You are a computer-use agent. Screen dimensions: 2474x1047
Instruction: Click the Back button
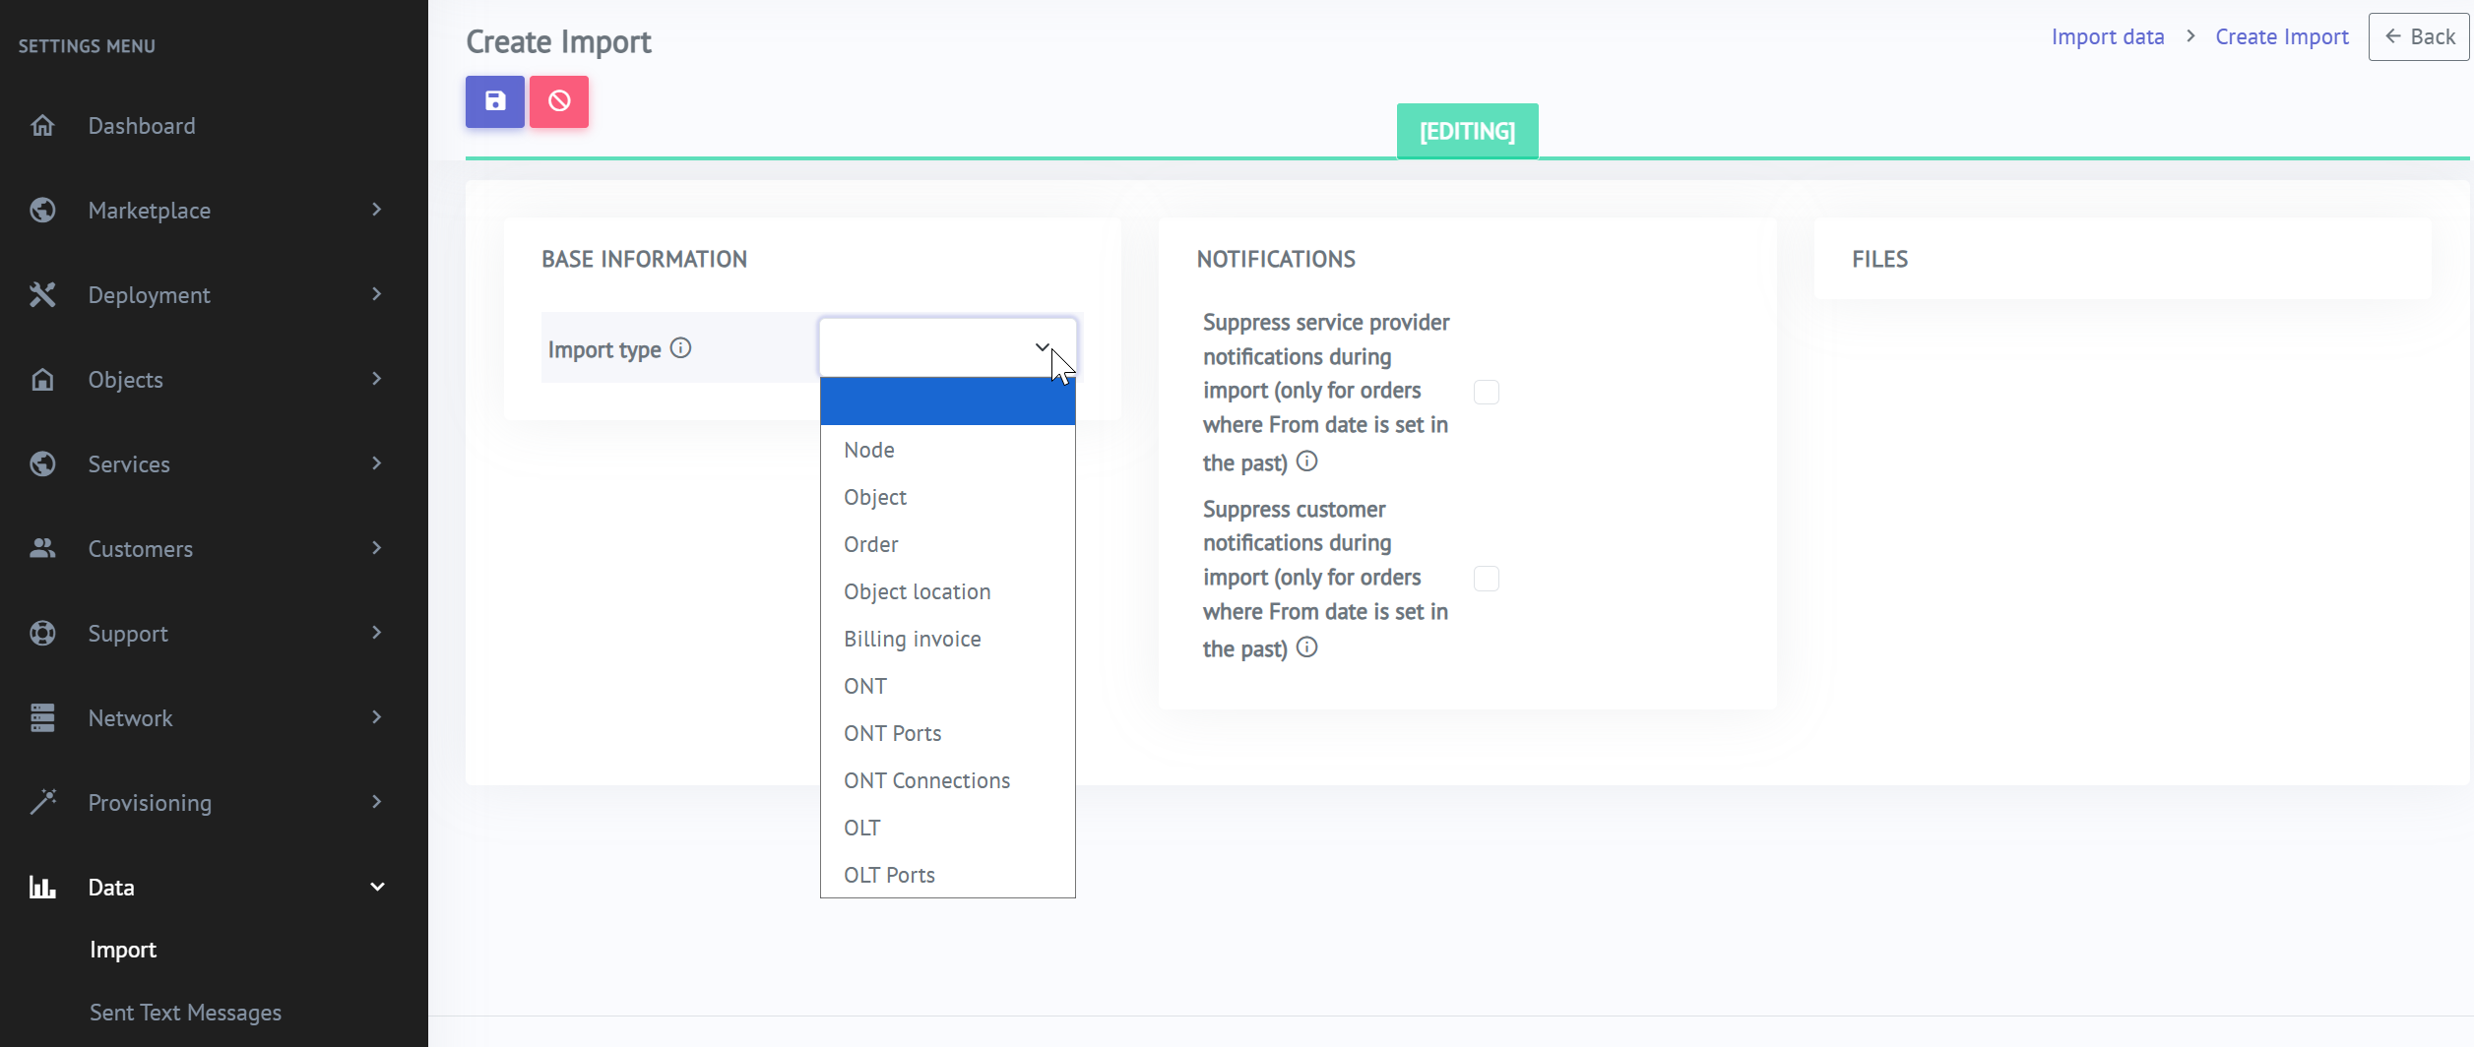[2418, 37]
